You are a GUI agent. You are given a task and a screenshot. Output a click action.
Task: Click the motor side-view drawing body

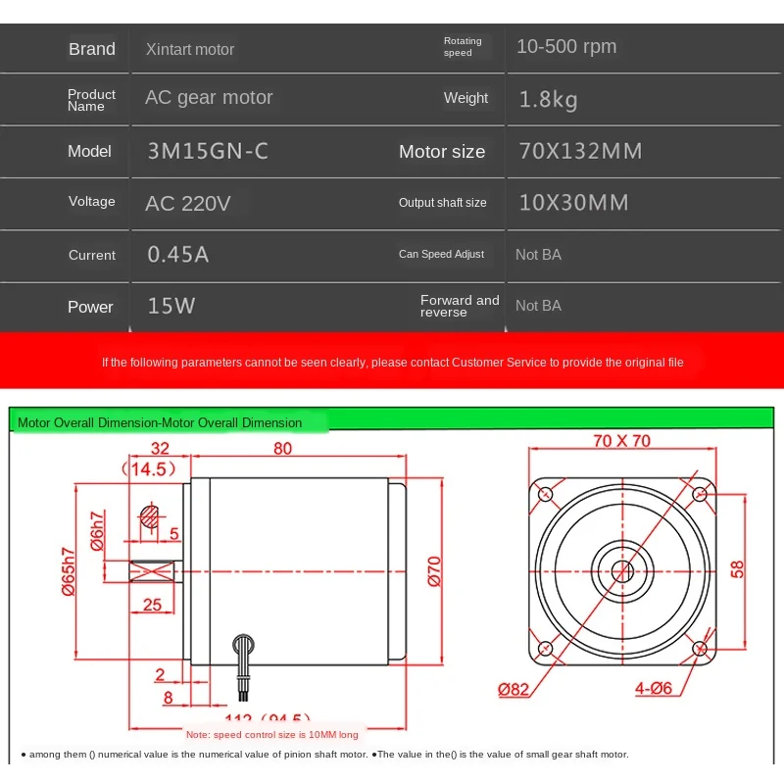[x=299, y=571]
